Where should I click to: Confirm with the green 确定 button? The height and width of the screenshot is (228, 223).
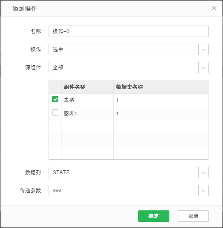[x=154, y=216]
